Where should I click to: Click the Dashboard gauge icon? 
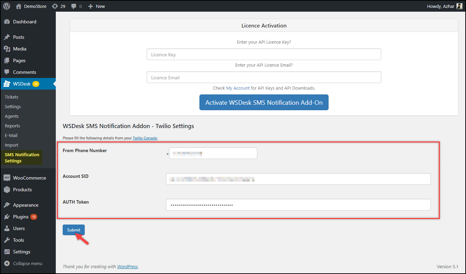coord(7,22)
